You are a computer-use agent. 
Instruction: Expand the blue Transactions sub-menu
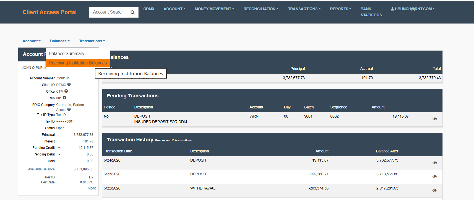(92, 41)
